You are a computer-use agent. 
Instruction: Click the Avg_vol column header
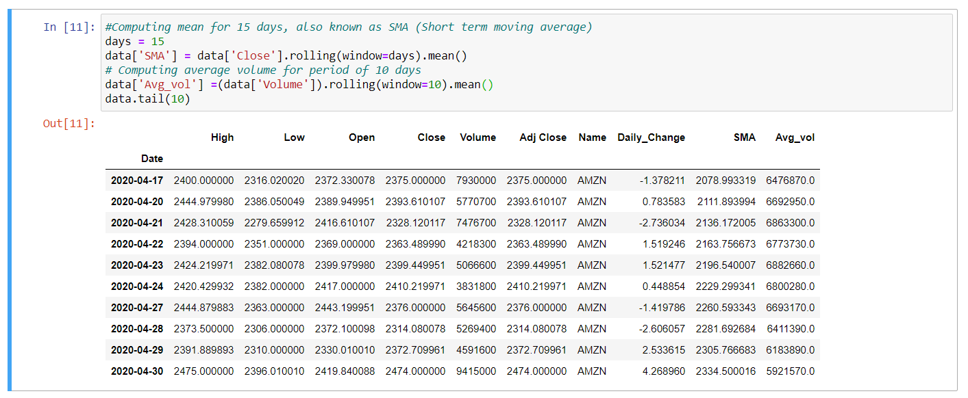[x=795, y=137]
